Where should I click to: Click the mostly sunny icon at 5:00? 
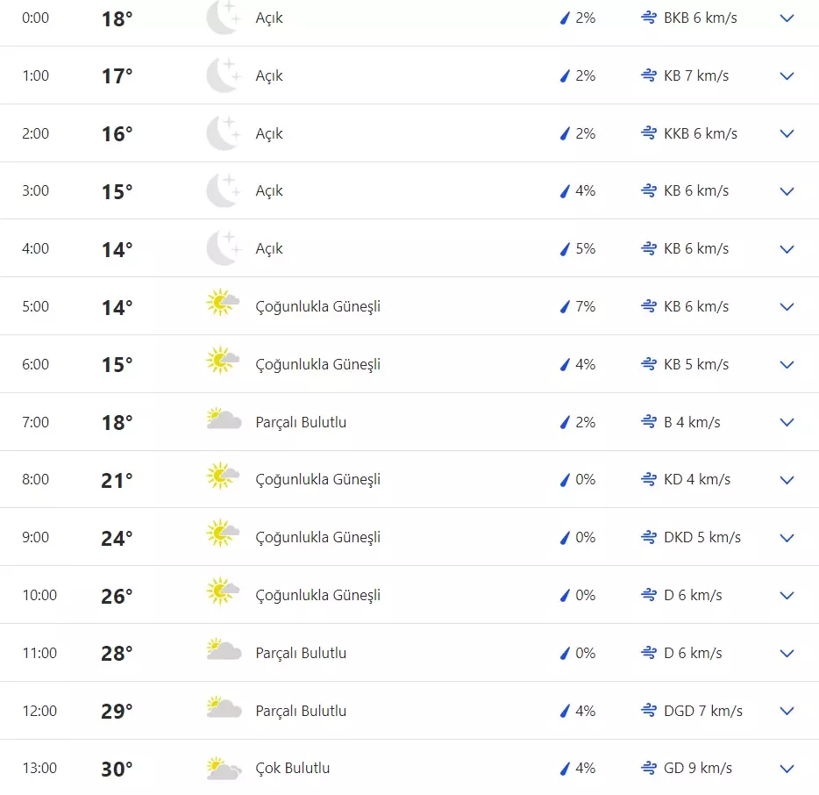click(x=223, y=306)
